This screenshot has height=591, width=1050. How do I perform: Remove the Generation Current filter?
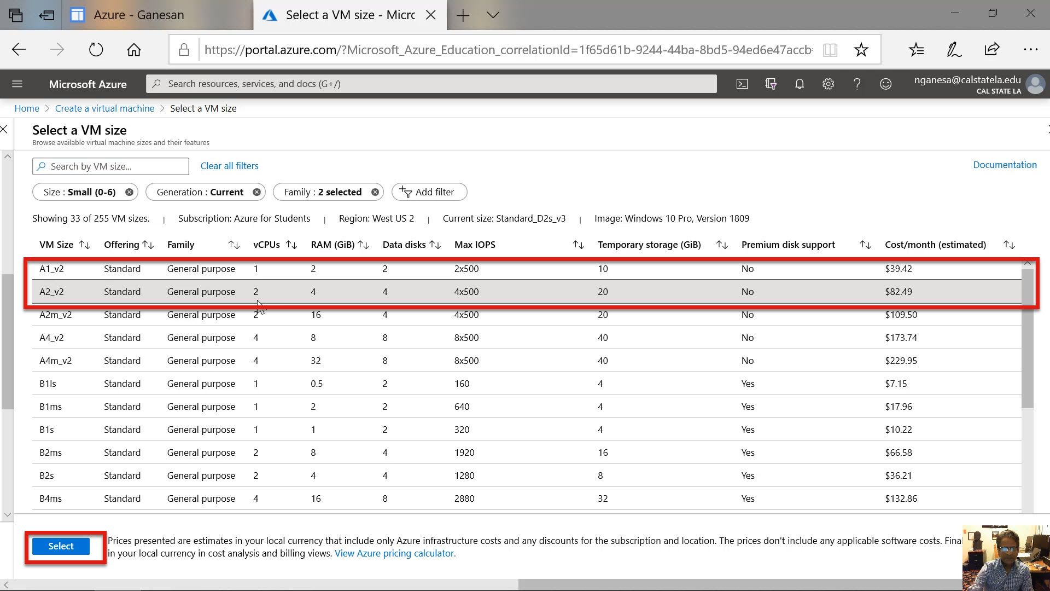click(256, 192)
